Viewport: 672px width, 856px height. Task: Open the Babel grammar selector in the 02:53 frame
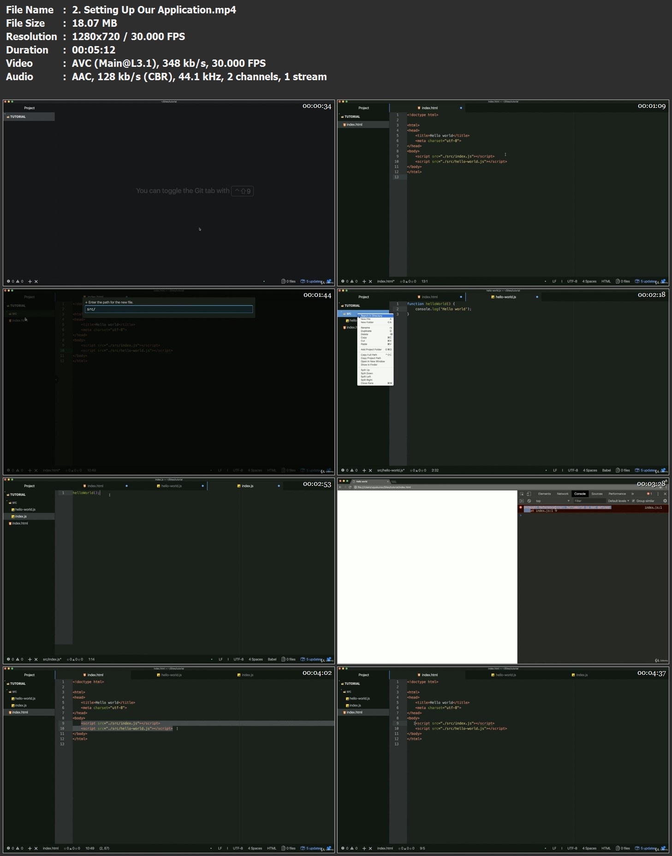pos(272,659)
